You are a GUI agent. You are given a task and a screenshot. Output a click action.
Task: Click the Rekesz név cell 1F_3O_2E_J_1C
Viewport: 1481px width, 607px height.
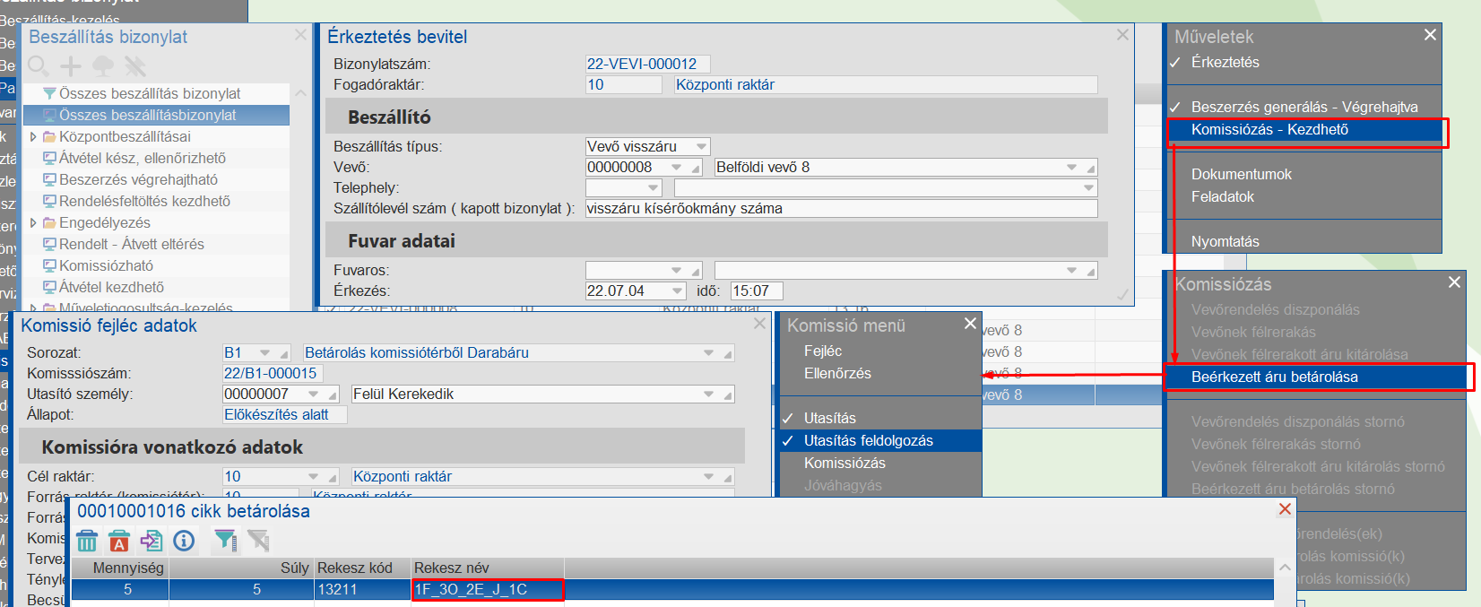pyautogui.click(x=488, y=589)
